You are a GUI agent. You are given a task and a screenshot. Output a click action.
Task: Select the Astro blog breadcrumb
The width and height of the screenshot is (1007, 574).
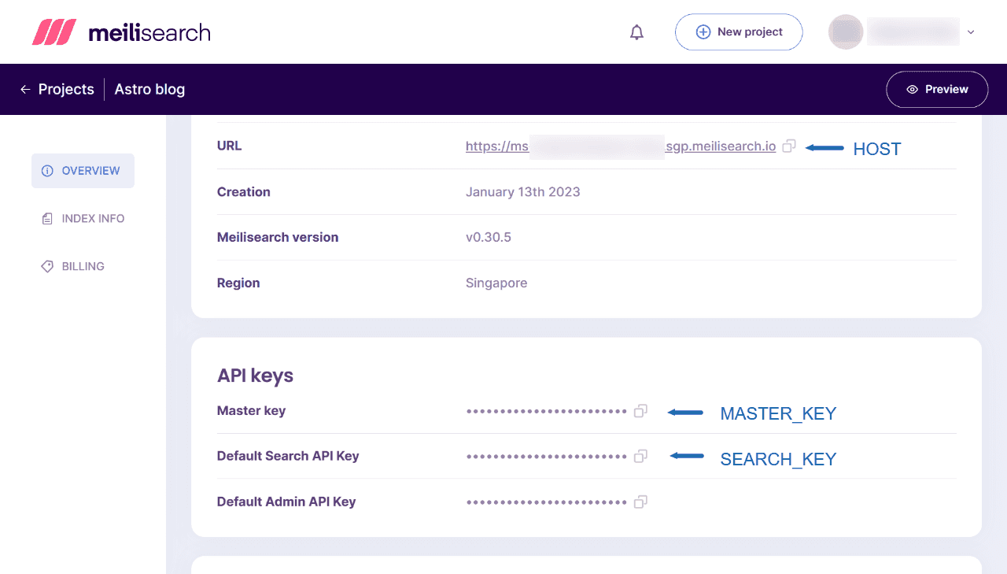pyautogui.click(x=149, y=89)
